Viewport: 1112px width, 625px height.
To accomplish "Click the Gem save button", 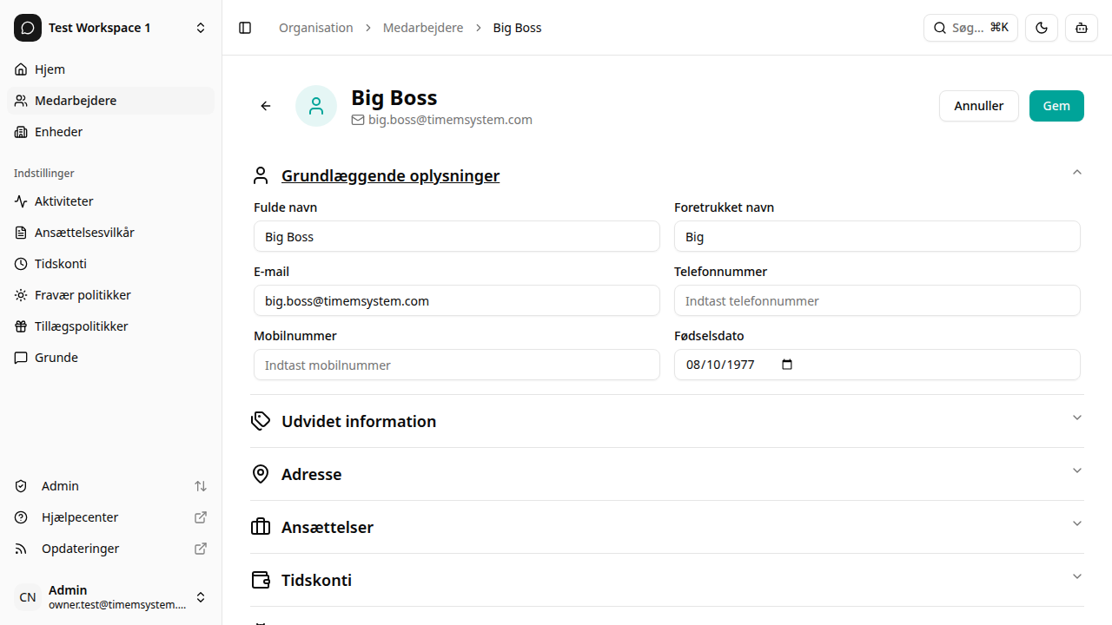I will click(x=1056, y=106).
